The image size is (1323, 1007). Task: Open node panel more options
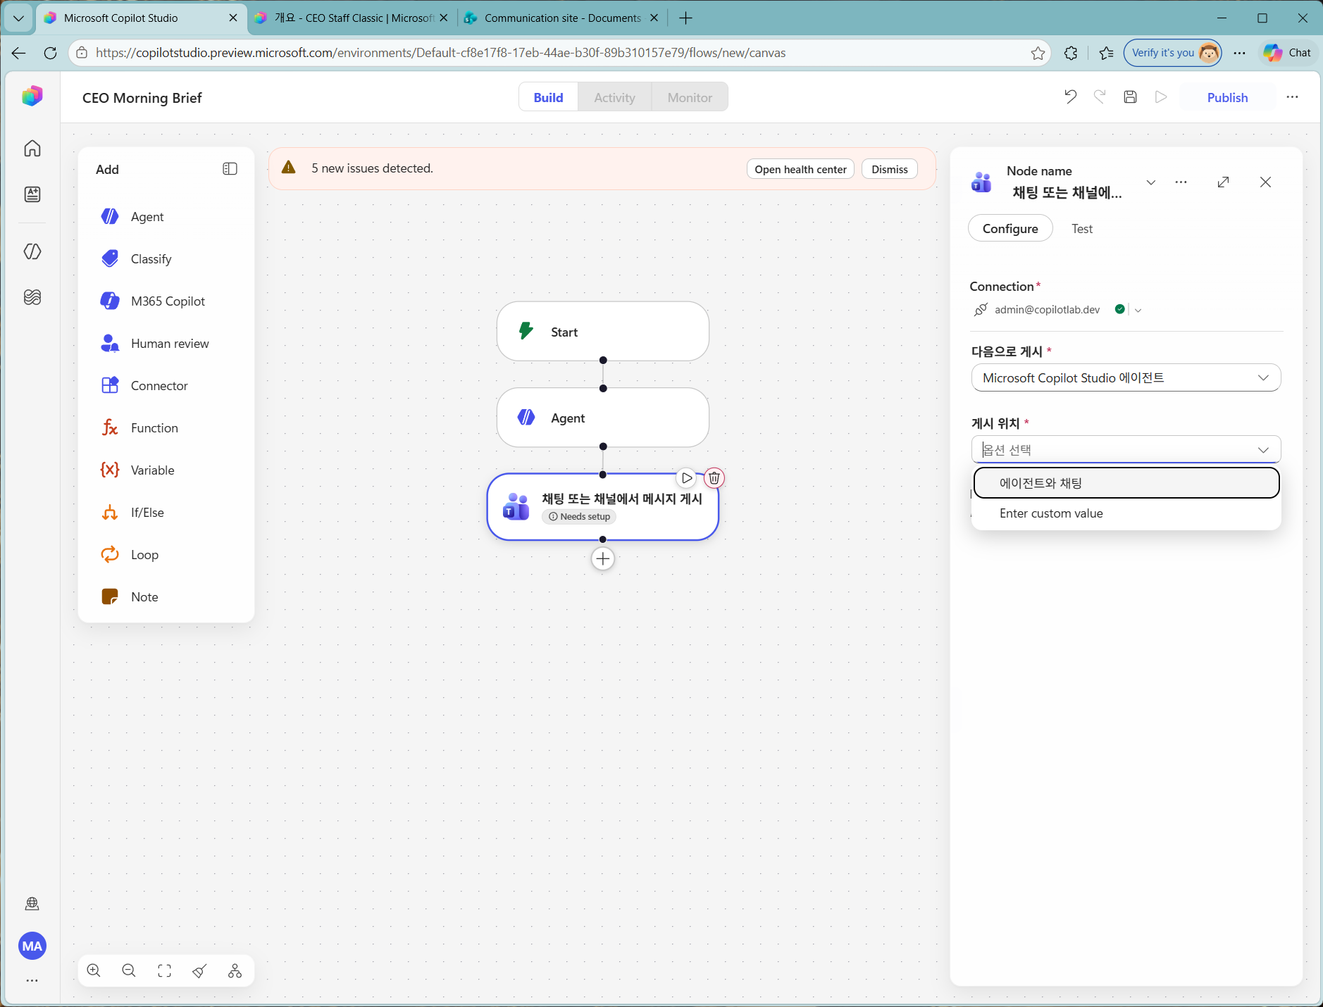pyautogui.click(x=1181, y=182)
